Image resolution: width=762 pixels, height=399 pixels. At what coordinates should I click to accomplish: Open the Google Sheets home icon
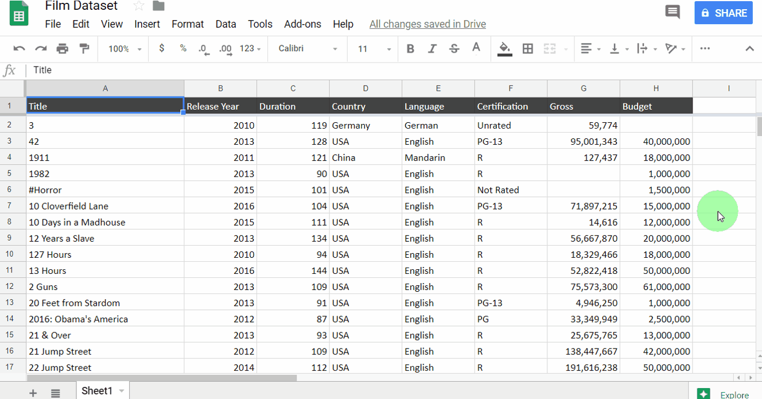click(19, 14)
